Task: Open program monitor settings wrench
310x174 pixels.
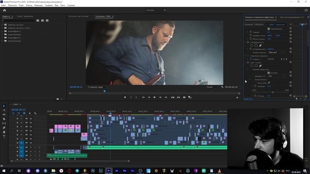Action: [222, 87]
